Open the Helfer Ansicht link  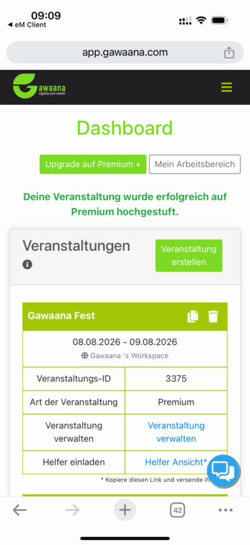[176, 462]
